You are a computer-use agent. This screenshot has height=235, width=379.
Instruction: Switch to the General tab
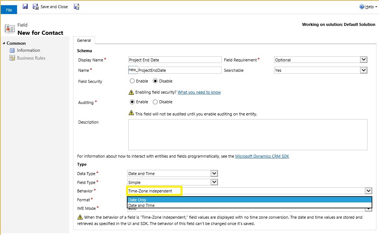pyautogui.click(x=84, y=40)
